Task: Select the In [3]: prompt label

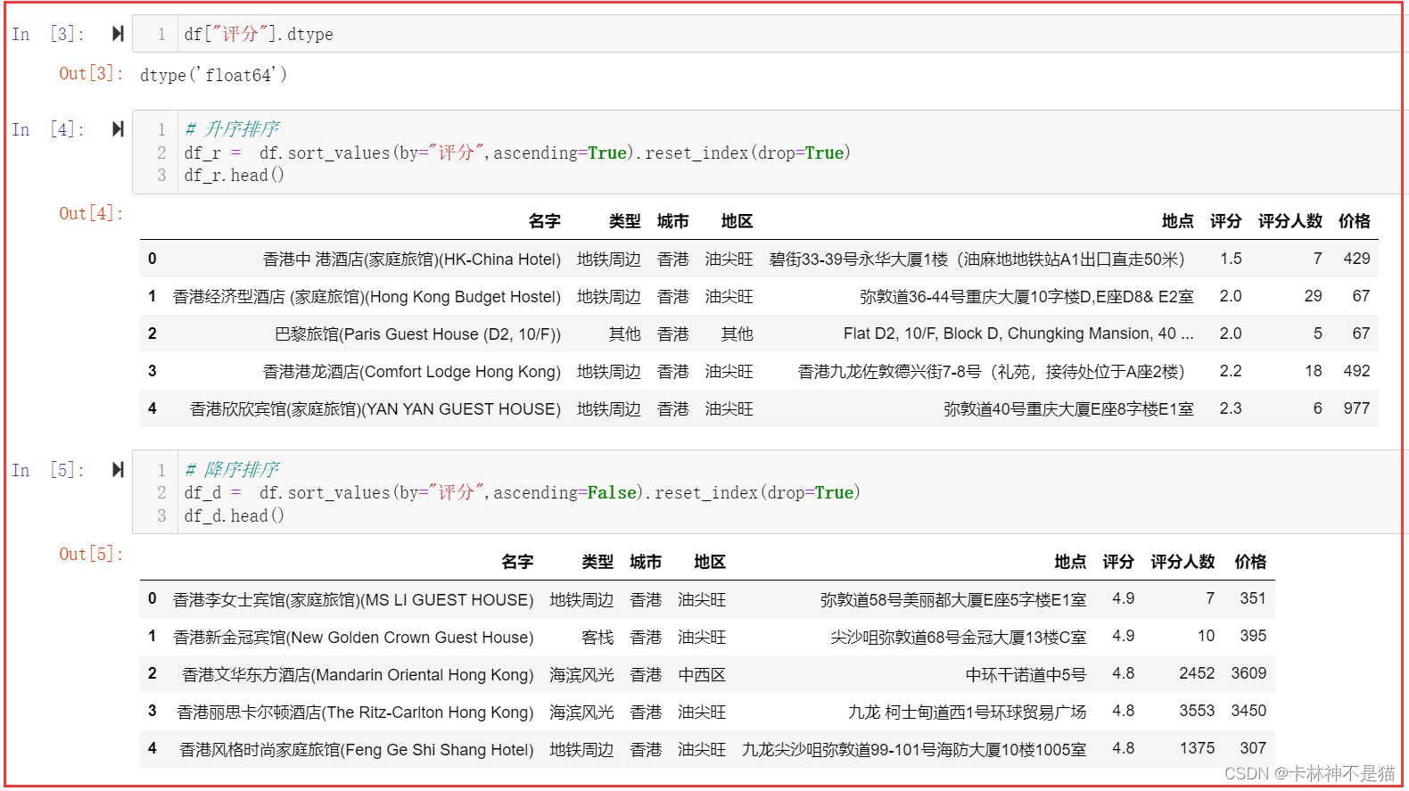Action: [x=48, y=34]
